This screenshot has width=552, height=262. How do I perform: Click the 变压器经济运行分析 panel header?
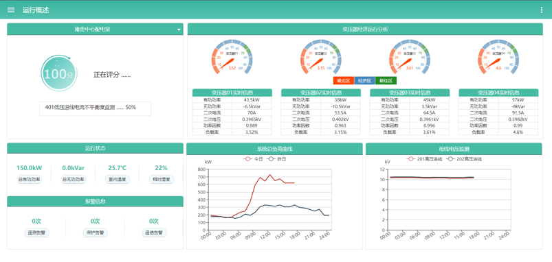coord(365,29)
